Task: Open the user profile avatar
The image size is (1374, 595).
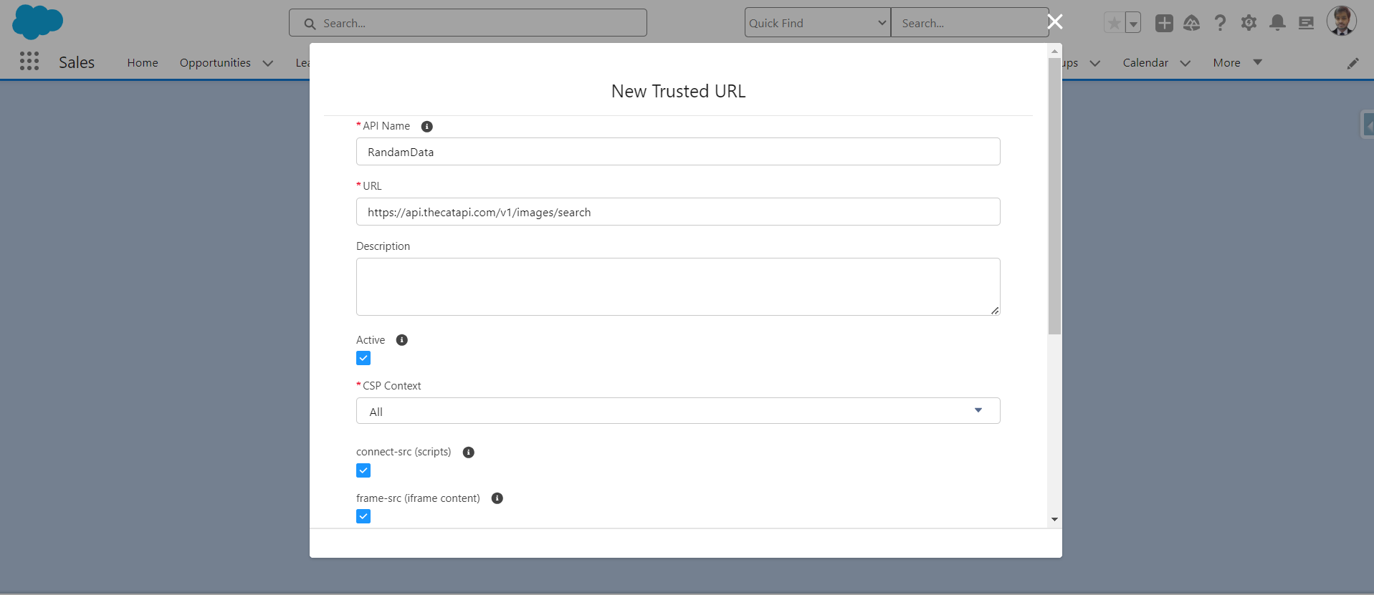Action: [1341, 21]
